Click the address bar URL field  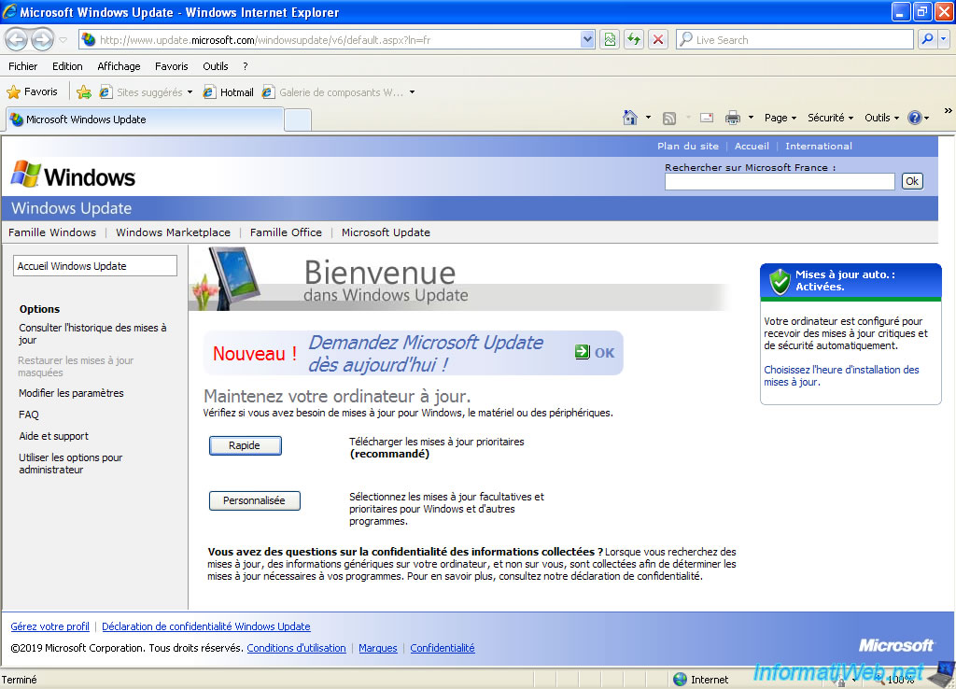(338, 39)
